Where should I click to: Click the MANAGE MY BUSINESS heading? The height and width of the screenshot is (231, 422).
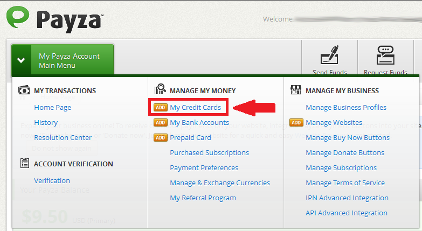[342, 91]
